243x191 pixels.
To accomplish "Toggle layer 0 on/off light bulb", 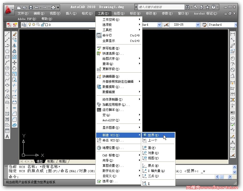I will (30, 25).
